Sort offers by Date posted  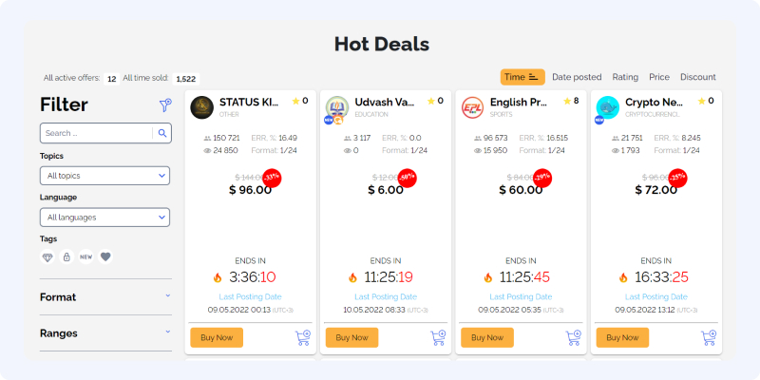click(x=577, y=77)
